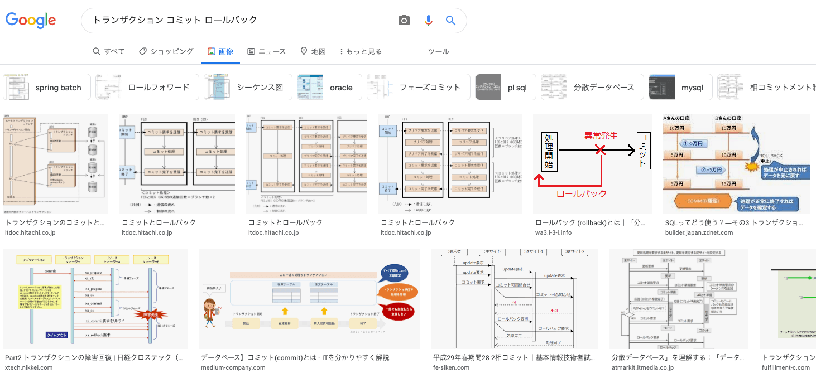The image size is (816, 378).
Task: Expand the もっと見る menu
Action: 361,51
